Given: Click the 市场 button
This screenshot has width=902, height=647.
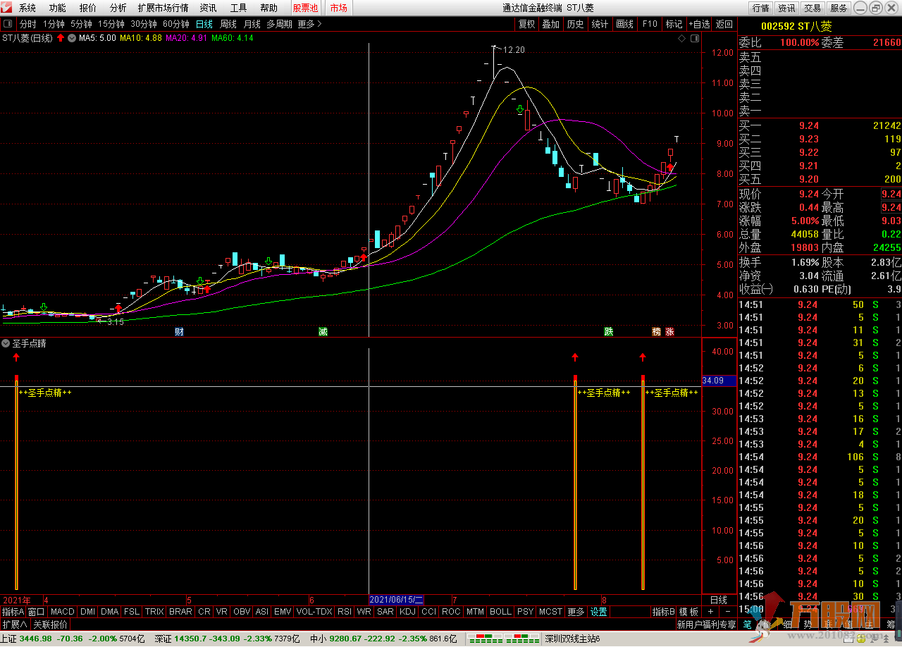Looking at the screenshot, I should pyautogui.click(x=338, y=8).
